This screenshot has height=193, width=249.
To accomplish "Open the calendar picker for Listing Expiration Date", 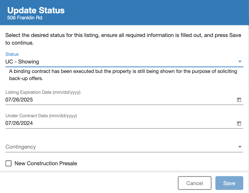I will pos(239,100).
